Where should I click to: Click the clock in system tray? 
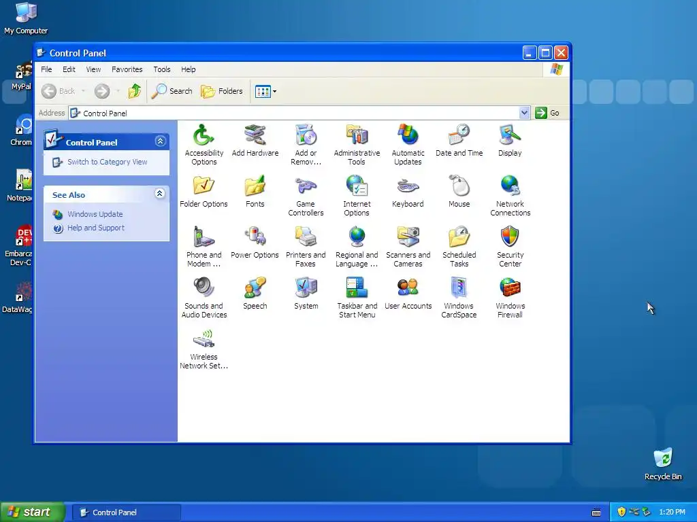(x=672, y=512)
